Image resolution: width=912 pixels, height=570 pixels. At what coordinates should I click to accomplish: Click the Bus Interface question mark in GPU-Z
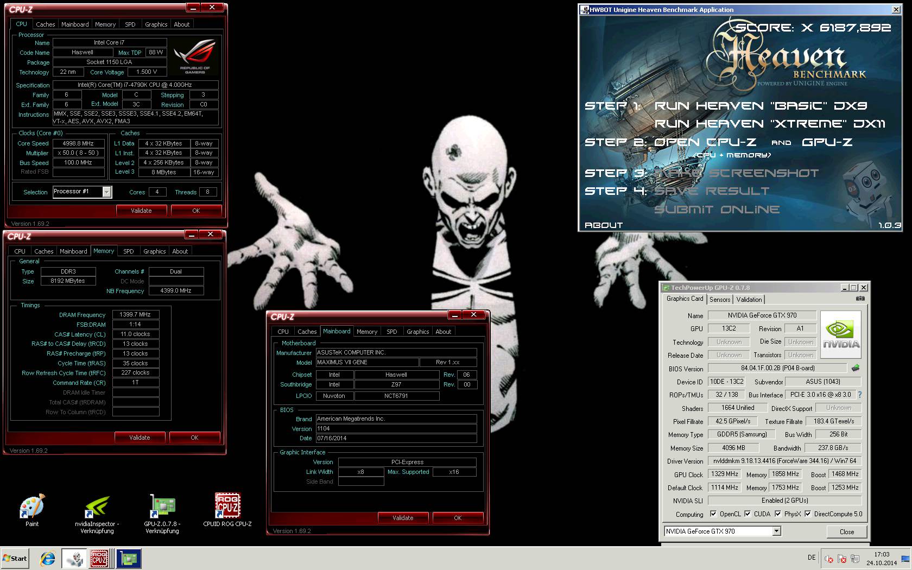coord(859,395)
